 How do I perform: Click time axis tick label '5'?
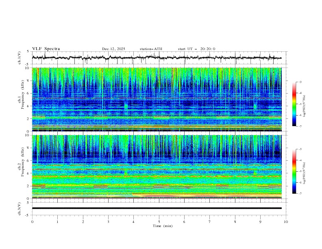click(x=159, y=222)
